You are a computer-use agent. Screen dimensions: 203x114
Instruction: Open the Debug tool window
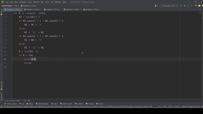point(29,104)
